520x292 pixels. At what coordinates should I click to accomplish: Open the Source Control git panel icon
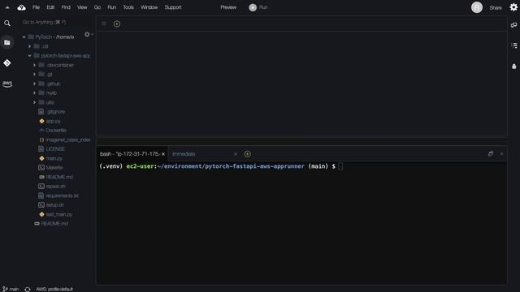7,63
